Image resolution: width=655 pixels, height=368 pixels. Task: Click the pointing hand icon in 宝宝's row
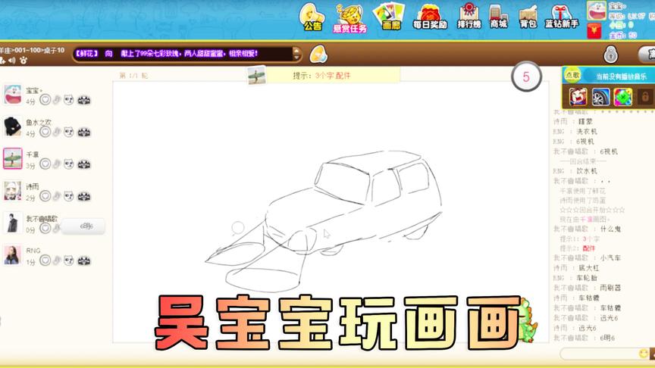pyautogui.click(x=57, y=100)
